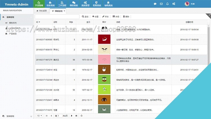Select row with ID 201602171724514
Screen dimensions: 211x119
coord(121,70)
